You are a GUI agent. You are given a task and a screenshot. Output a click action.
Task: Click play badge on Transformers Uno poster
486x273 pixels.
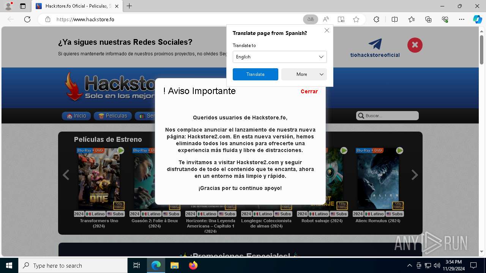[121, 151]
